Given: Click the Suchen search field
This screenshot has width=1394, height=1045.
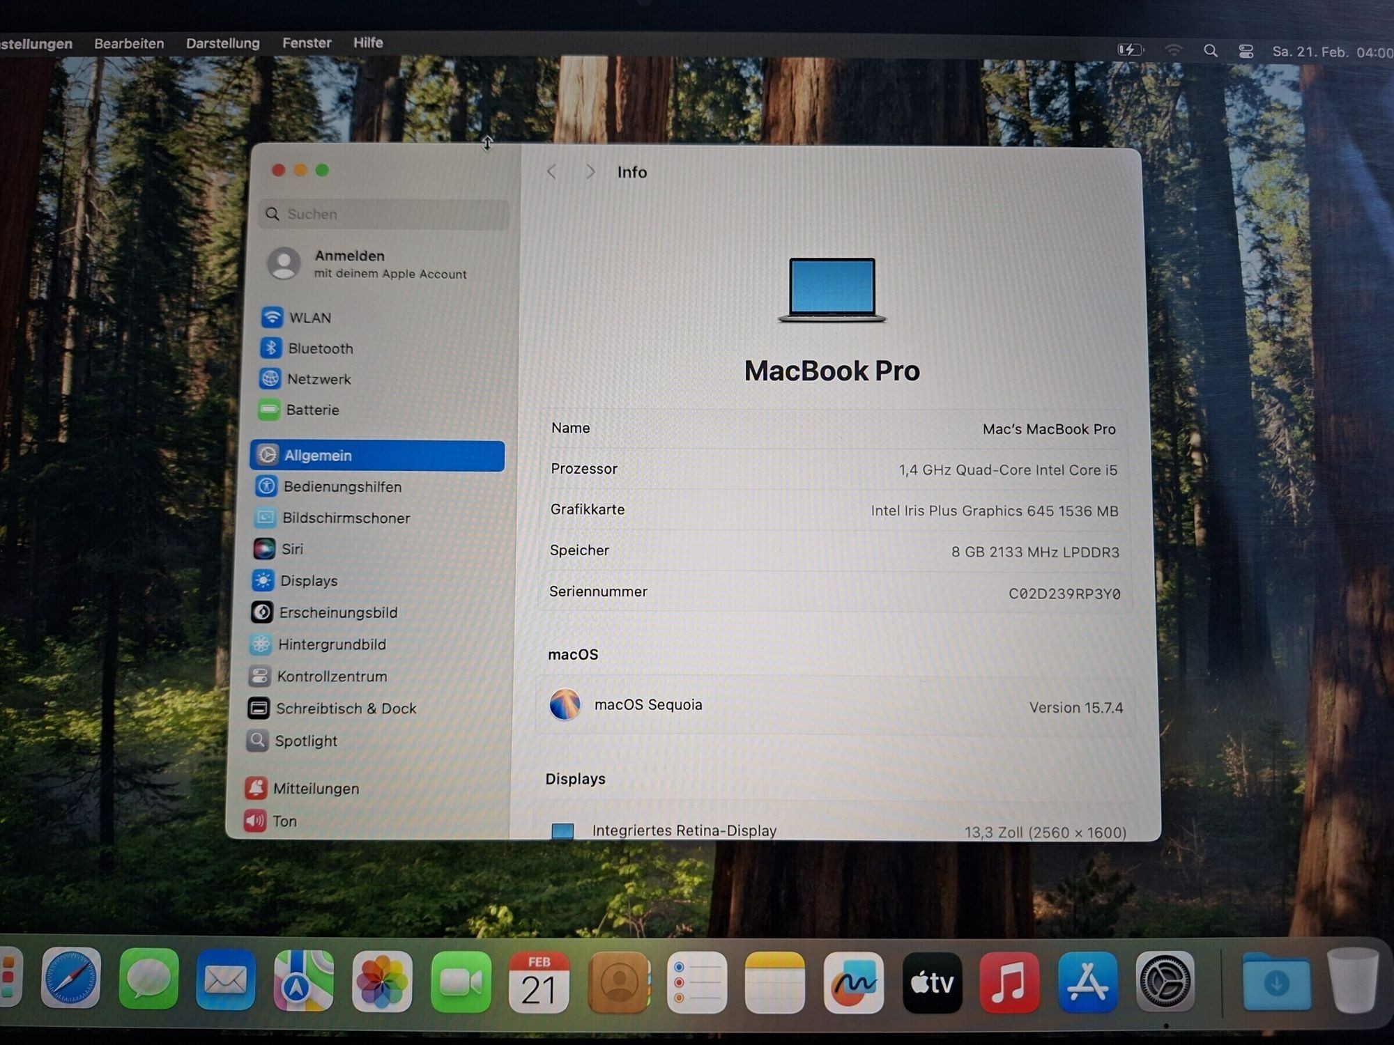Looking at the screenshot, I should pos(383,214).
